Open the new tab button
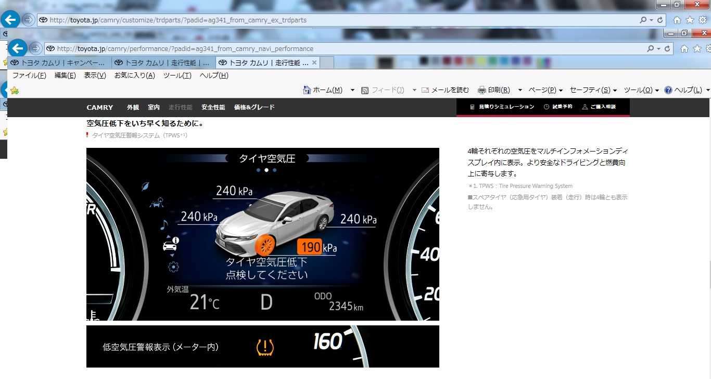The width and height of the screenshot is (711, 379). click(326, 62)
